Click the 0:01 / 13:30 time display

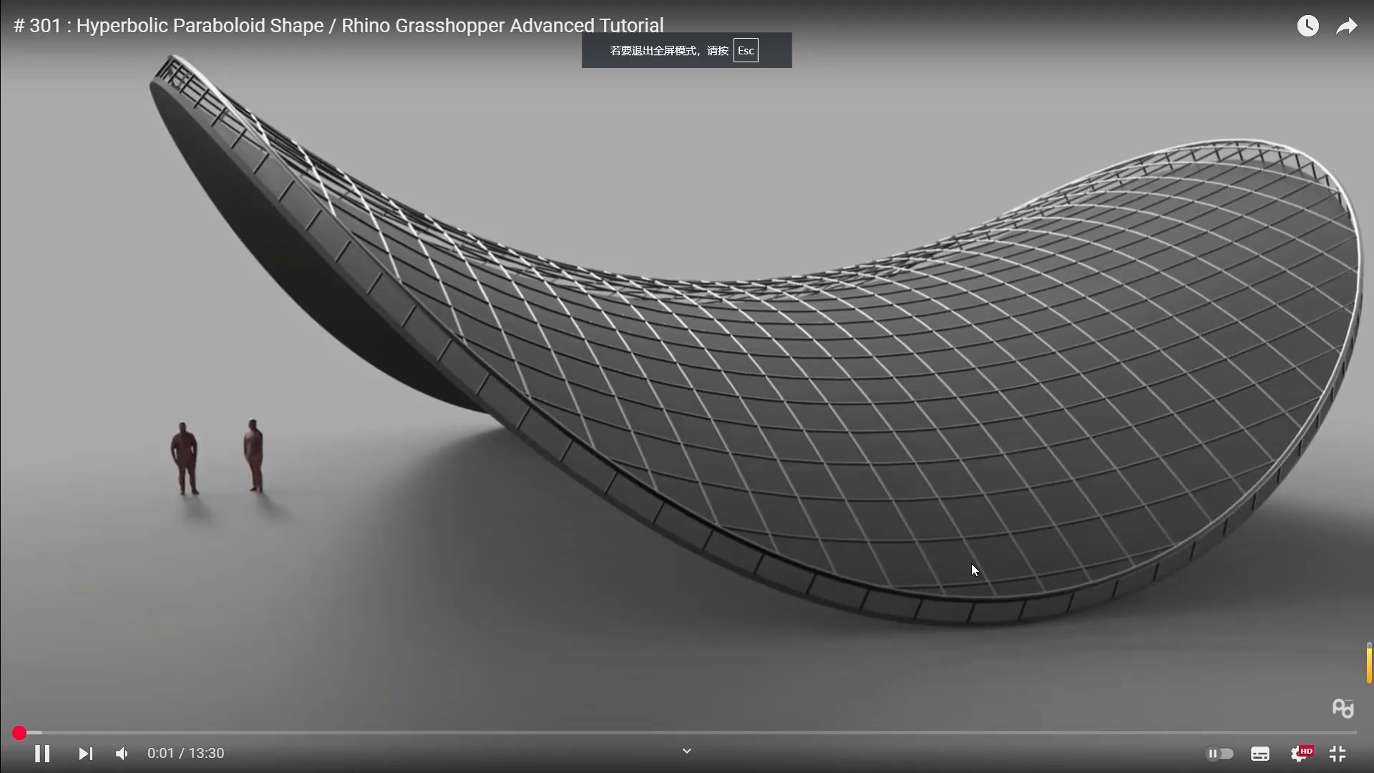coord(185,754)
